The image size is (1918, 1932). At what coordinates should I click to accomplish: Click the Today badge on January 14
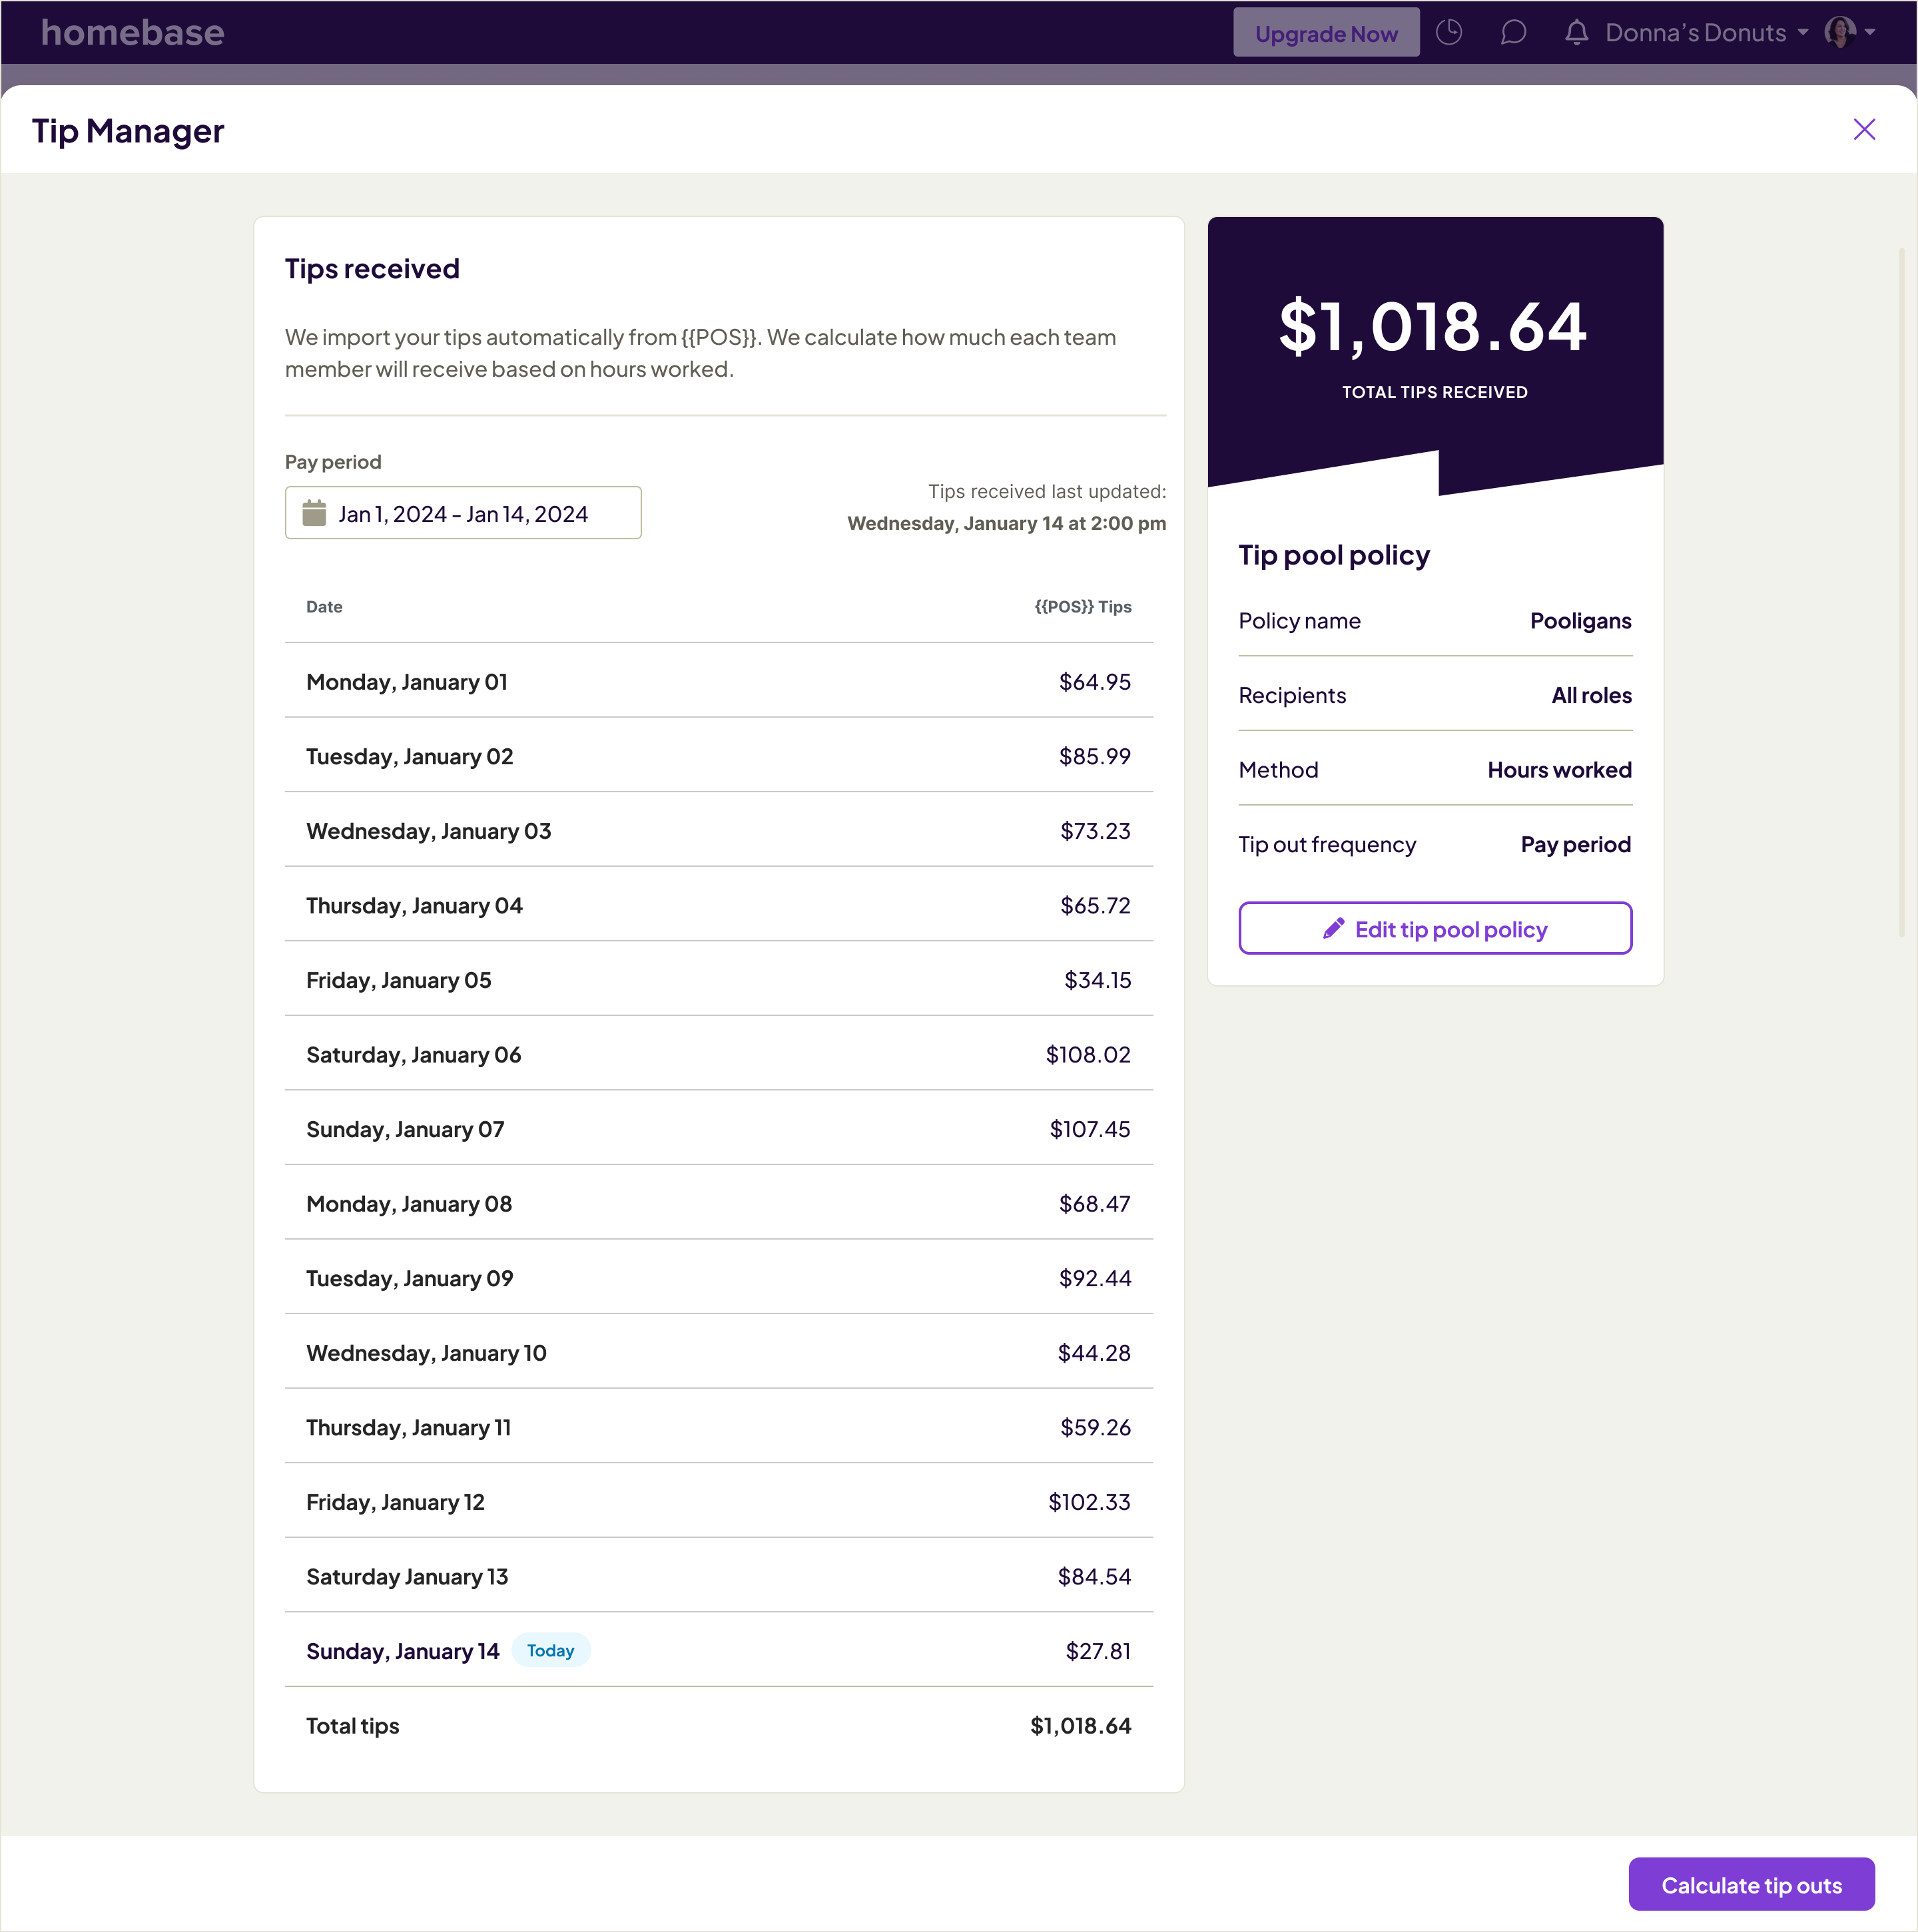[550, 1650]
